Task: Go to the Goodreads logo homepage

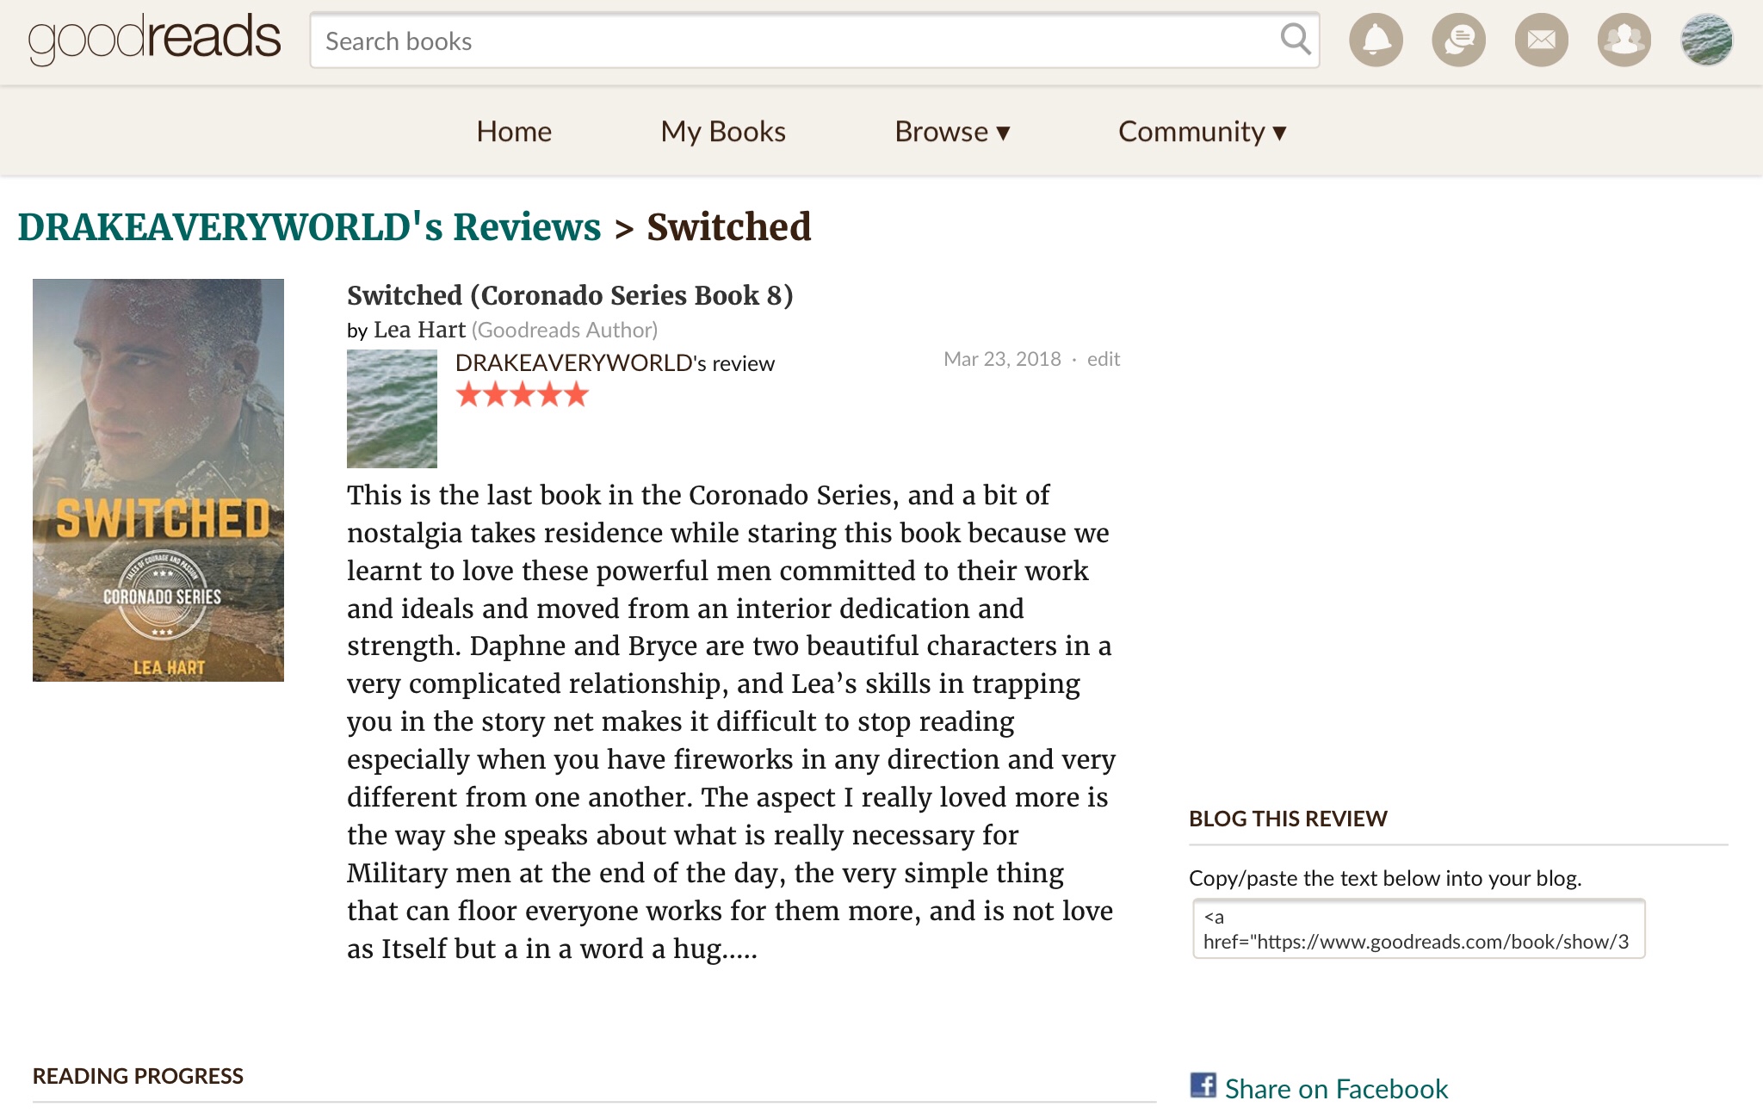Action: pyautogui.click(x=155, y=40)
